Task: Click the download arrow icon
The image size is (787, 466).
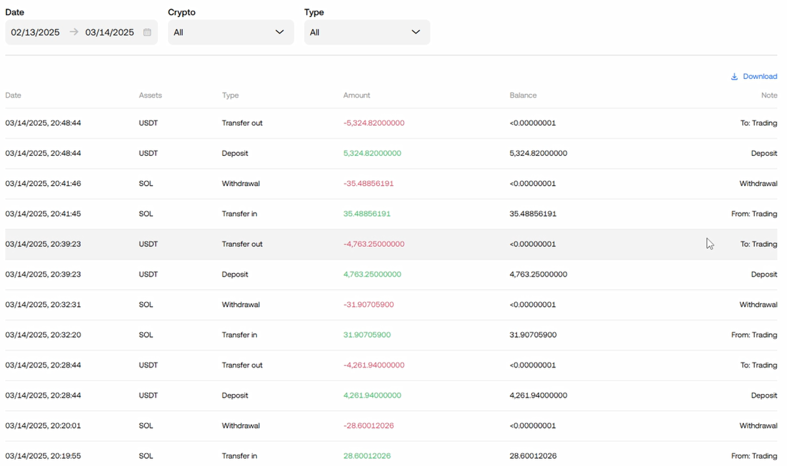Action: point(734,77)
